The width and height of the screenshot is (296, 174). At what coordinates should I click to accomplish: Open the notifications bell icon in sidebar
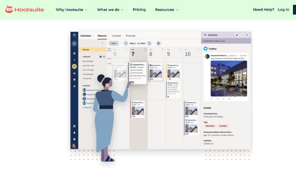pyautogui.click(x=74, y=133)
